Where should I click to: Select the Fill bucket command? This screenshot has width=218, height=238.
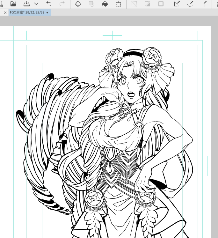(105, 4)
